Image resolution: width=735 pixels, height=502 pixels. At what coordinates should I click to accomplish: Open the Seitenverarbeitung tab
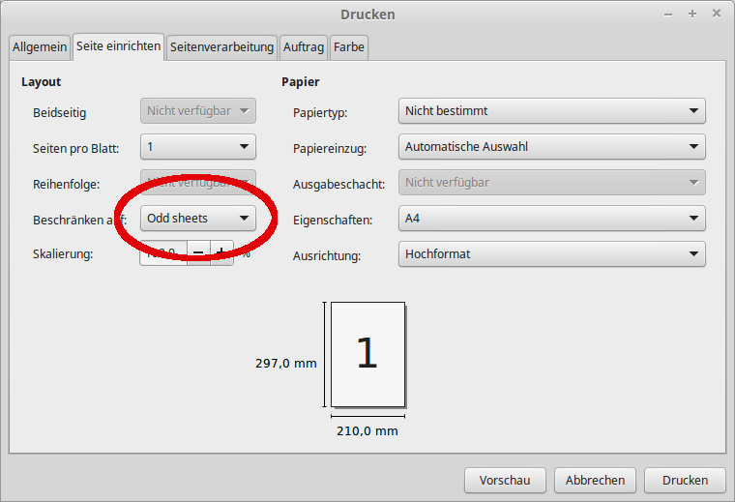(x=221, y=46)
